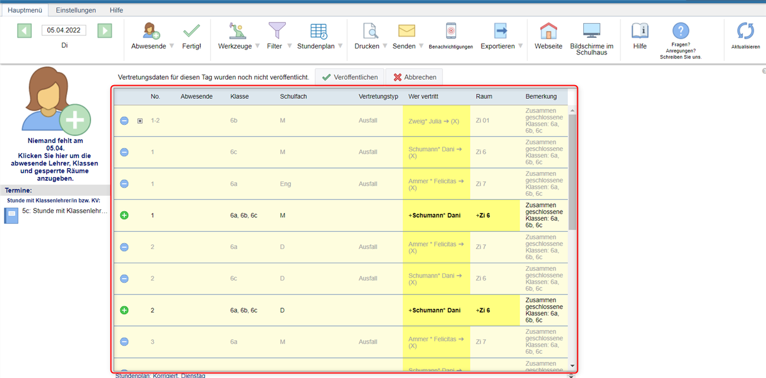The image size is (766, 378).
Task: Toggle the minus icon for row 1-2 class 6b
Action: point(124,121)
